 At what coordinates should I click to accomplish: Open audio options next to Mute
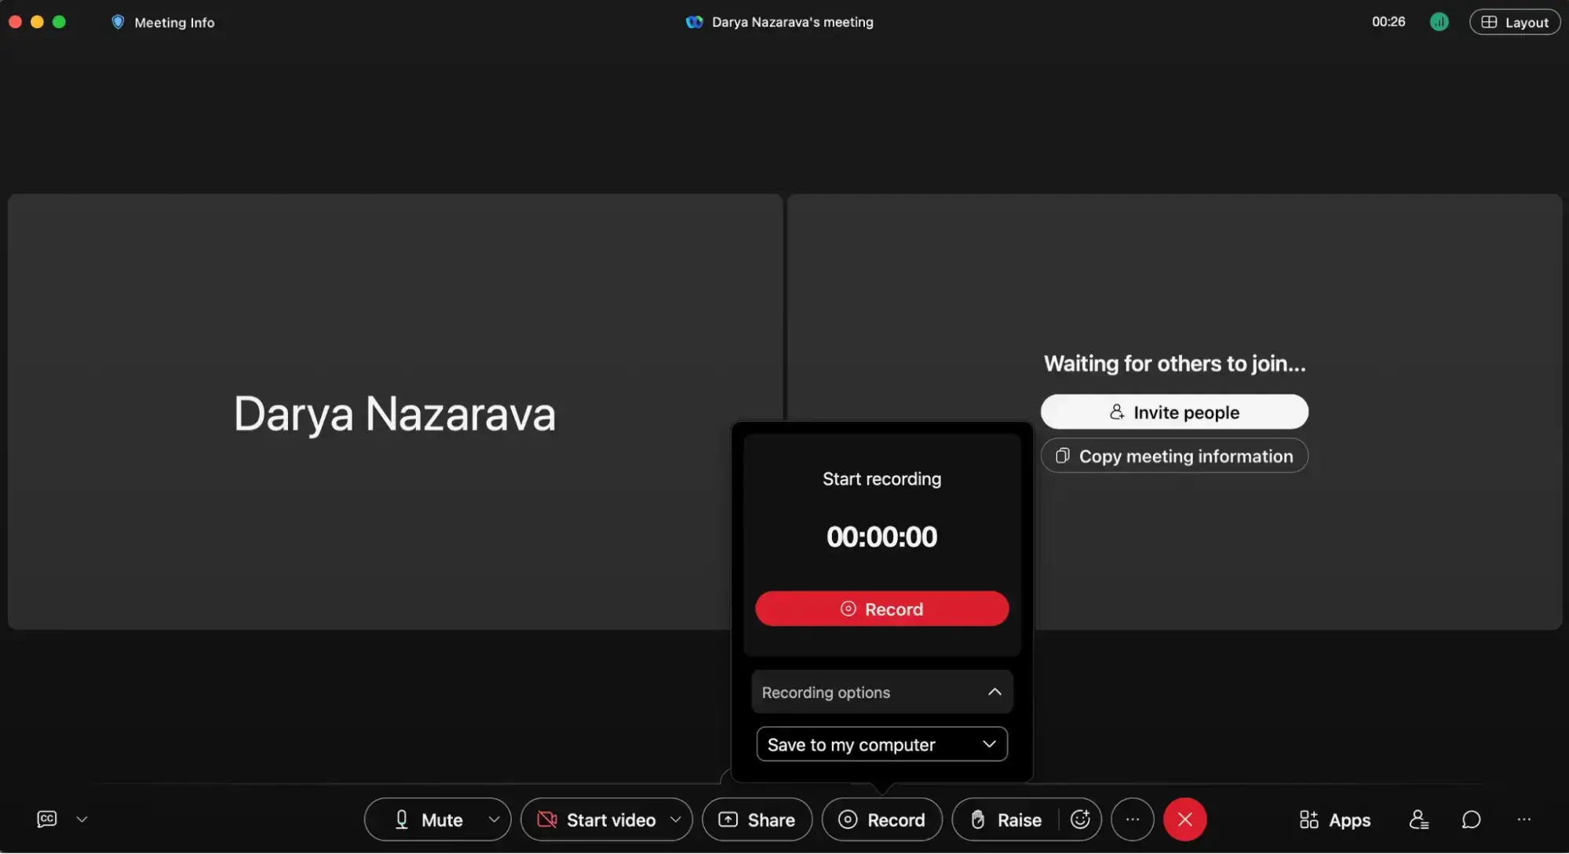(494, 819)
